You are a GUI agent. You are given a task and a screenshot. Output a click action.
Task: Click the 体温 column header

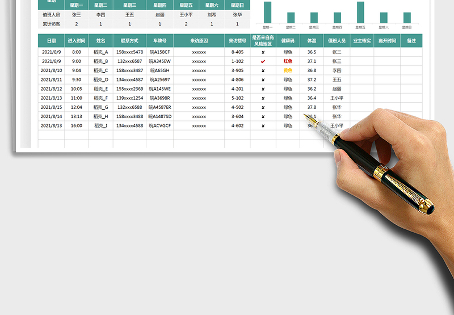pyautogui.click(x=312, y=41)
